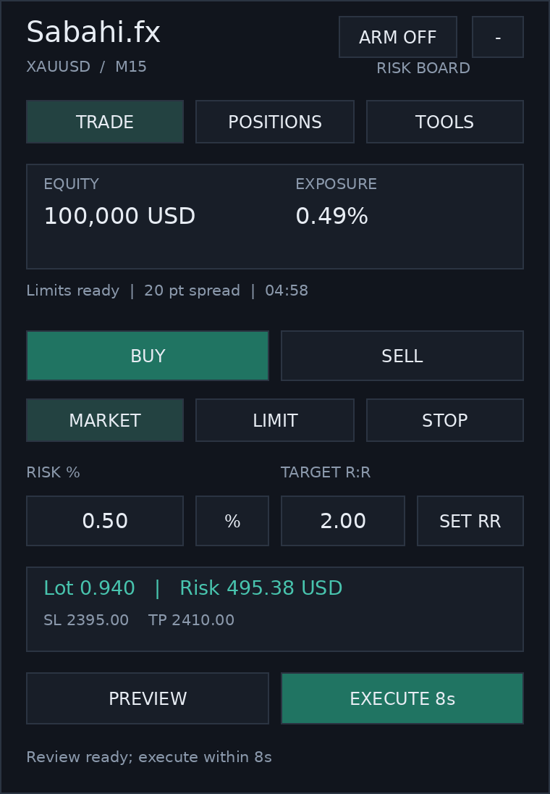Click the XAUUSD / M15 symbol text
Screen dimensions: 550x794
87,67
